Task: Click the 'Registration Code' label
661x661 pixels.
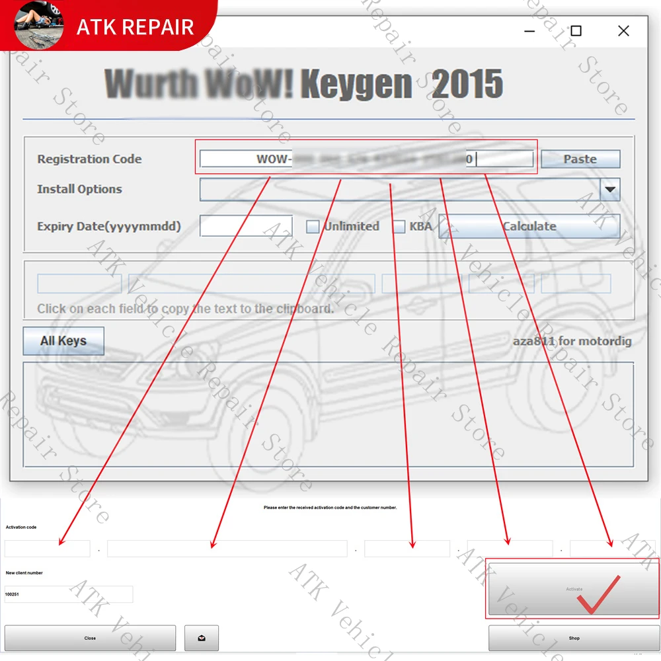Action: (89, 159)
